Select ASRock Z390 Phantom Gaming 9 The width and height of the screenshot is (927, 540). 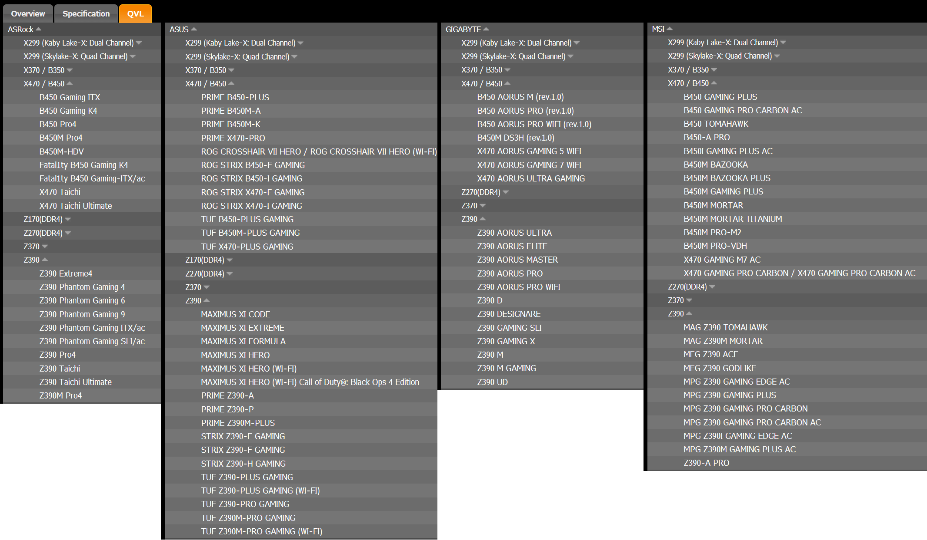pyautogui.click(x=82, y=314)
